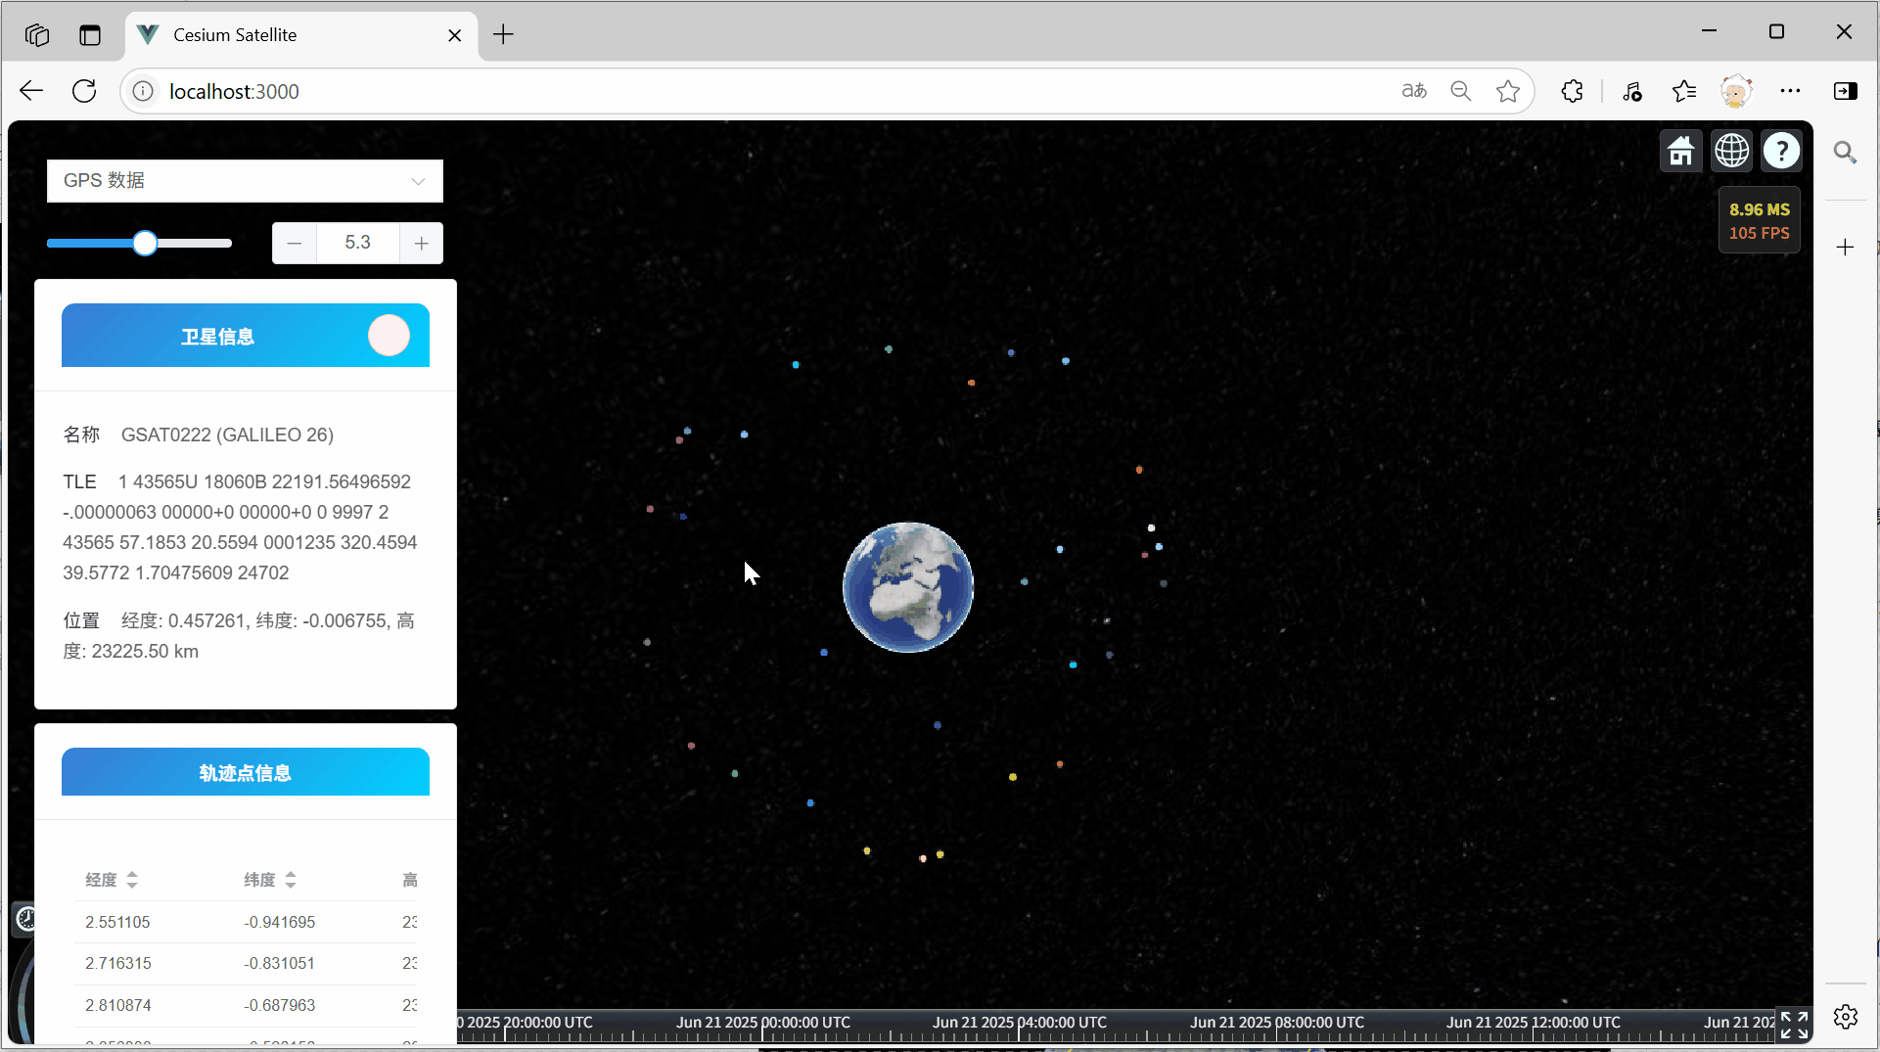
Task: Jump to Jun 21 2025 04:00:00 UTC on timeline
Action: click(x=1019, y=1023)
